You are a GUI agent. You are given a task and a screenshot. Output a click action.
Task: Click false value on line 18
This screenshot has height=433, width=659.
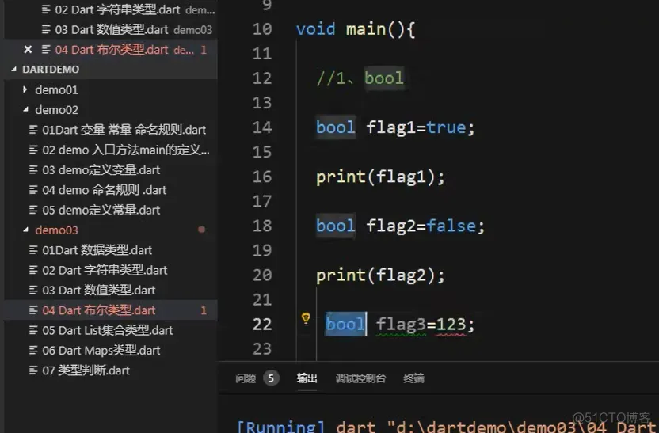(x=451, y=226)
